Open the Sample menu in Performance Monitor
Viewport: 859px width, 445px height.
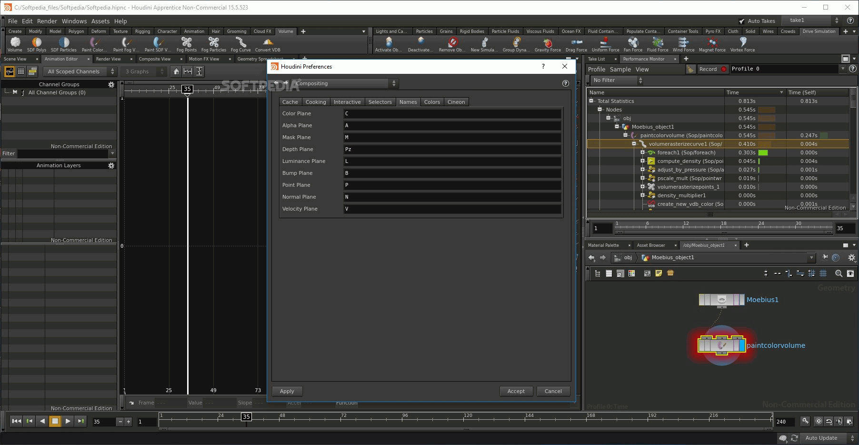coord(620,69)
